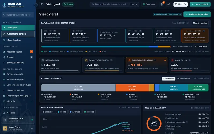Click the badge '7' on 'Clientes'

coord(32,57)
